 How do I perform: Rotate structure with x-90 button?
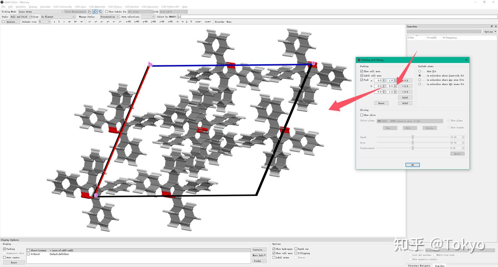(128, 21)
